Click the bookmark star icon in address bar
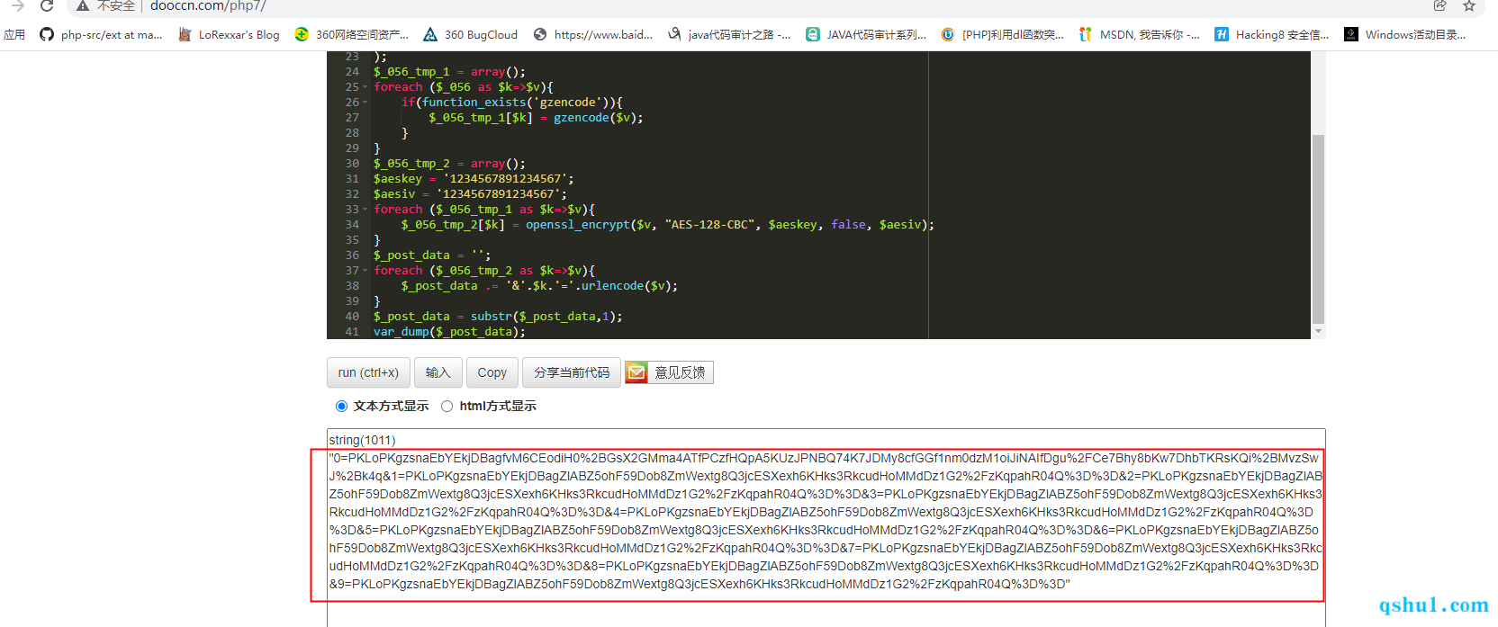The width and height of the screenshot is (1498, 627). (x=1469, y=5)
